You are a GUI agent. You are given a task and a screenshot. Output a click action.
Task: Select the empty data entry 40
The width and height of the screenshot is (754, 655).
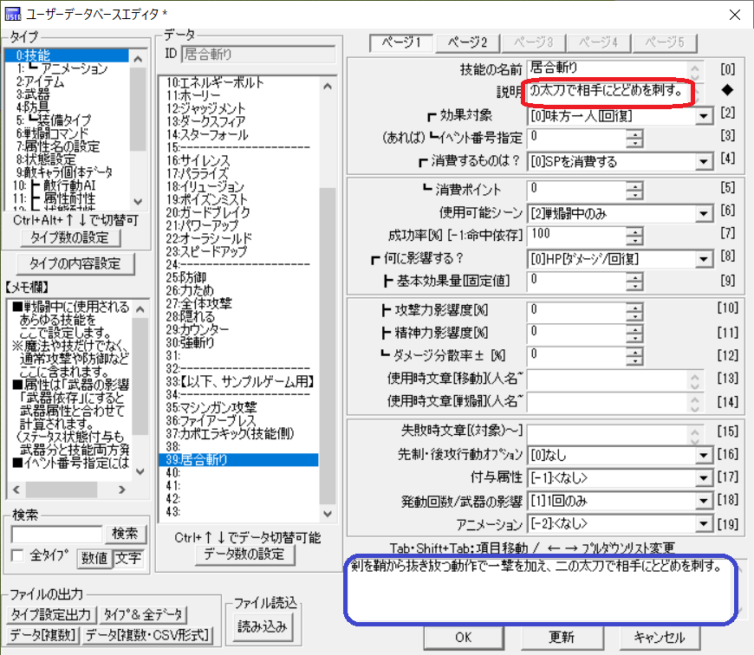pos(238,473)
